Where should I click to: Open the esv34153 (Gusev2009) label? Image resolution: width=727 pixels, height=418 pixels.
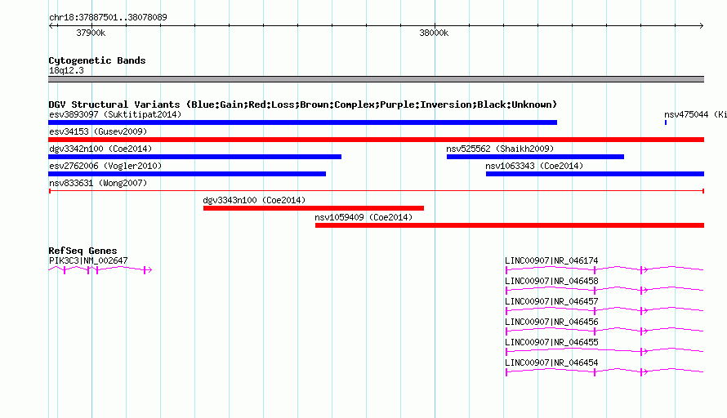coord(98,131)
